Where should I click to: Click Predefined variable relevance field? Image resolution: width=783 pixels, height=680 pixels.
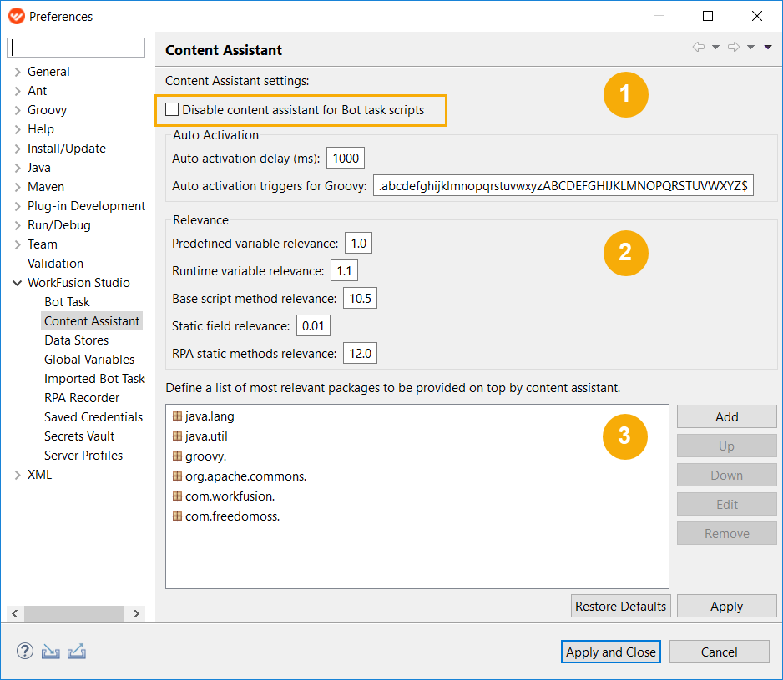tap(359, 243)
